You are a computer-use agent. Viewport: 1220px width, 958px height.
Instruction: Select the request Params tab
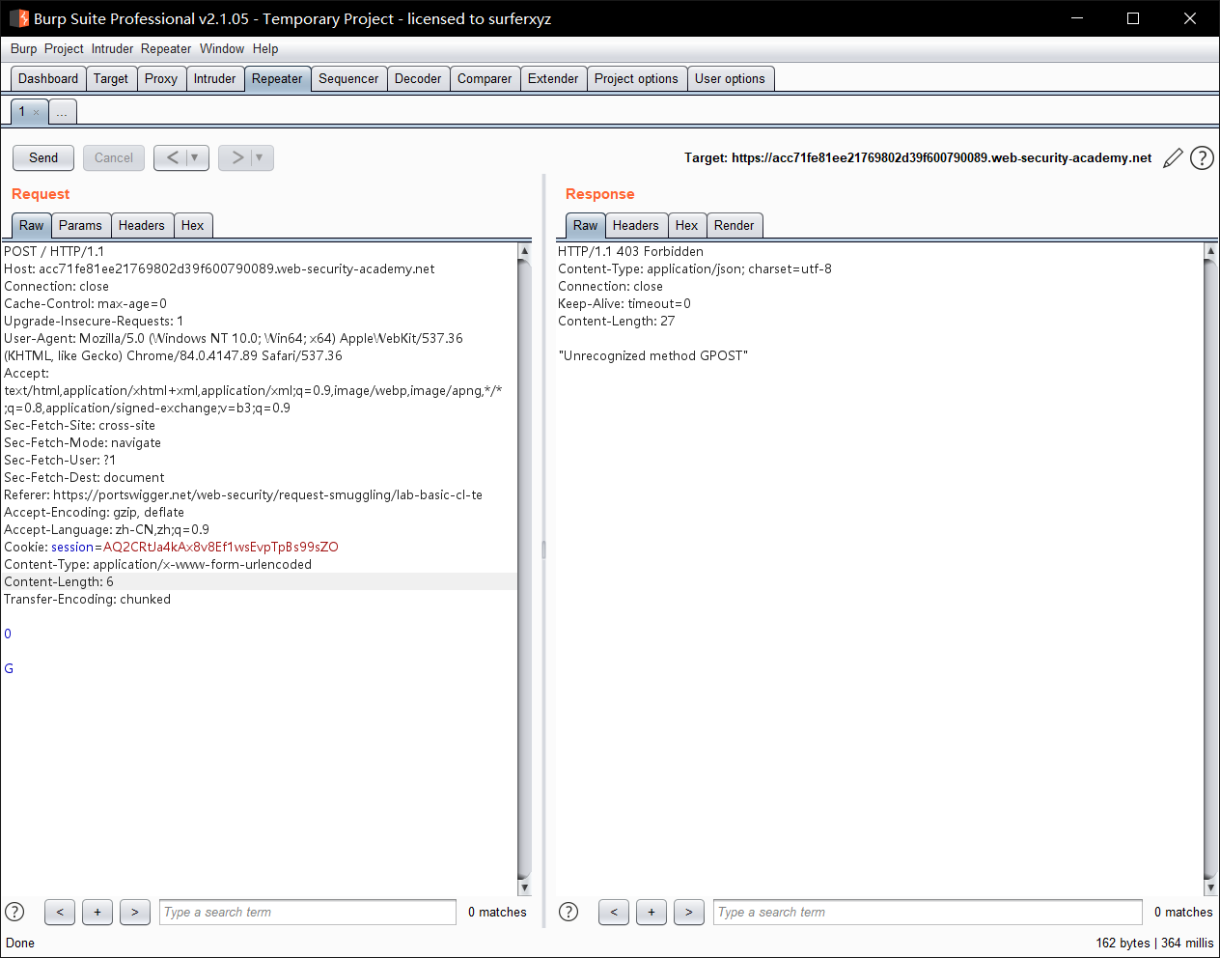click(x=80, y=226)
